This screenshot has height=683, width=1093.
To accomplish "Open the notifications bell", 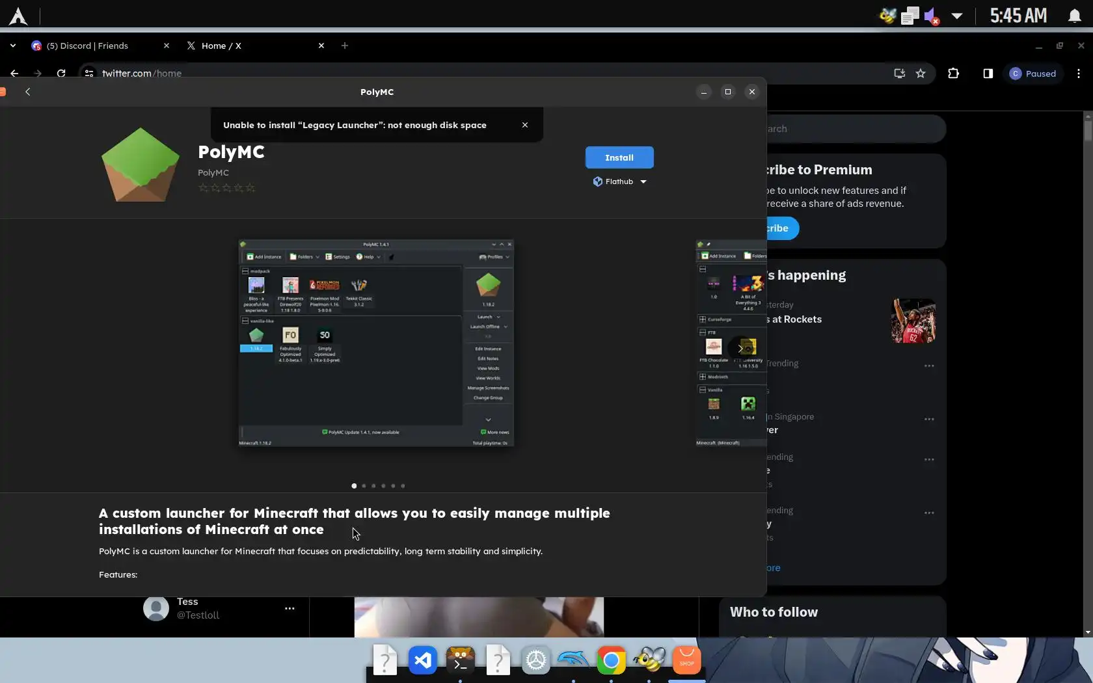I will (x=1075, y=16).
